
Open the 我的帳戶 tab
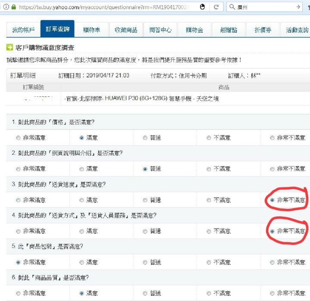tap(23, 30)
